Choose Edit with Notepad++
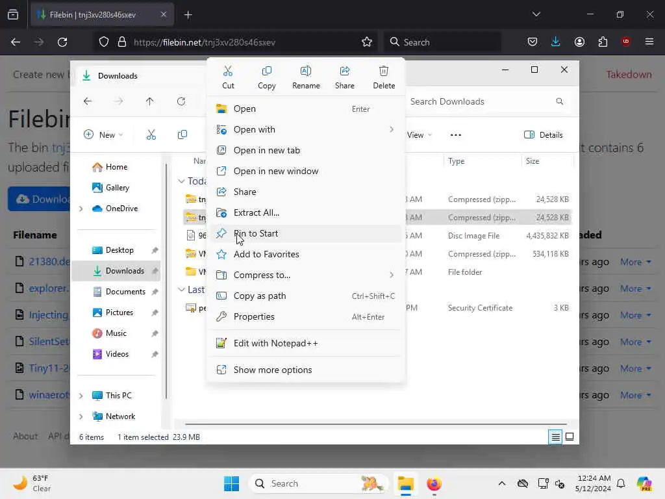Screen dimensions: 665x499 click(x=306, y=343)
